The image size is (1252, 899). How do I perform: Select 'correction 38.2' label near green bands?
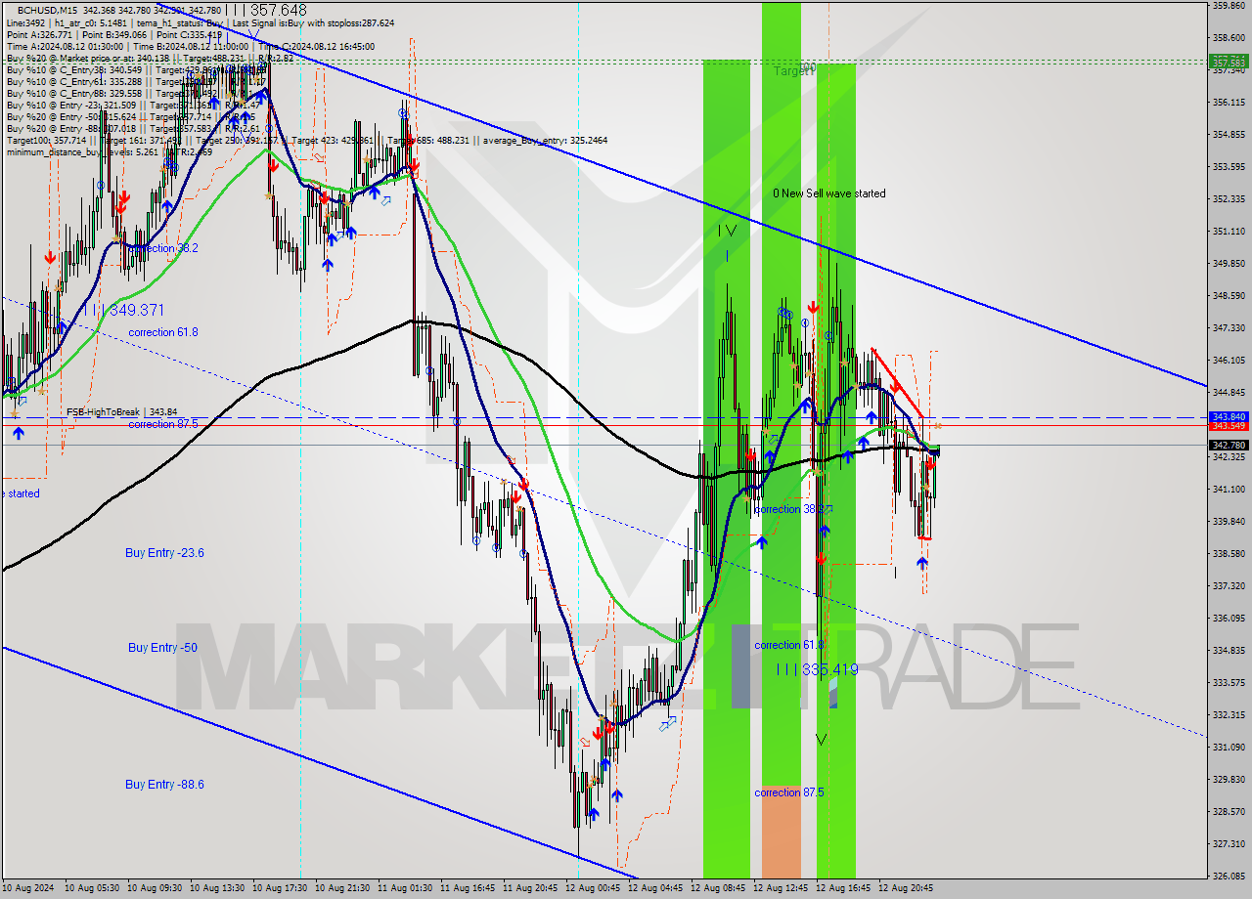tap(789, 509)
